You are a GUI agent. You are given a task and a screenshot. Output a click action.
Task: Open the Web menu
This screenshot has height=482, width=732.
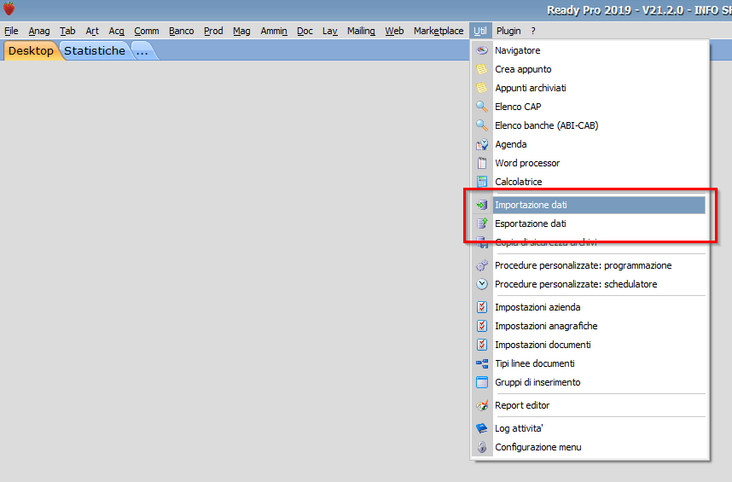[394, 31]
